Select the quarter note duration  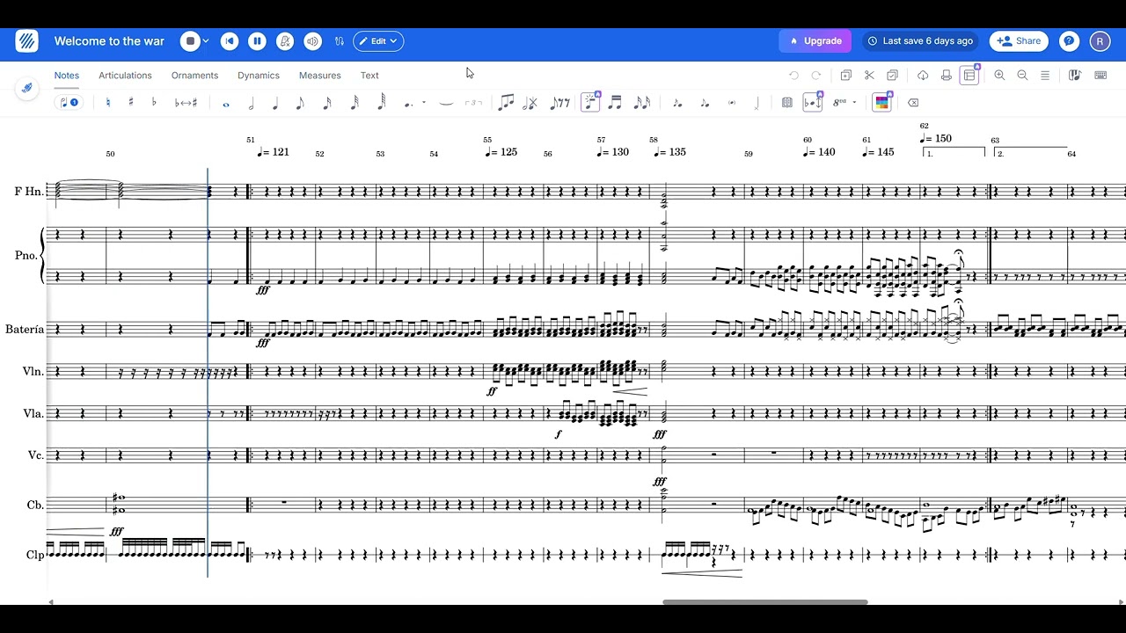pyautogui.click(x=275, y=104)
